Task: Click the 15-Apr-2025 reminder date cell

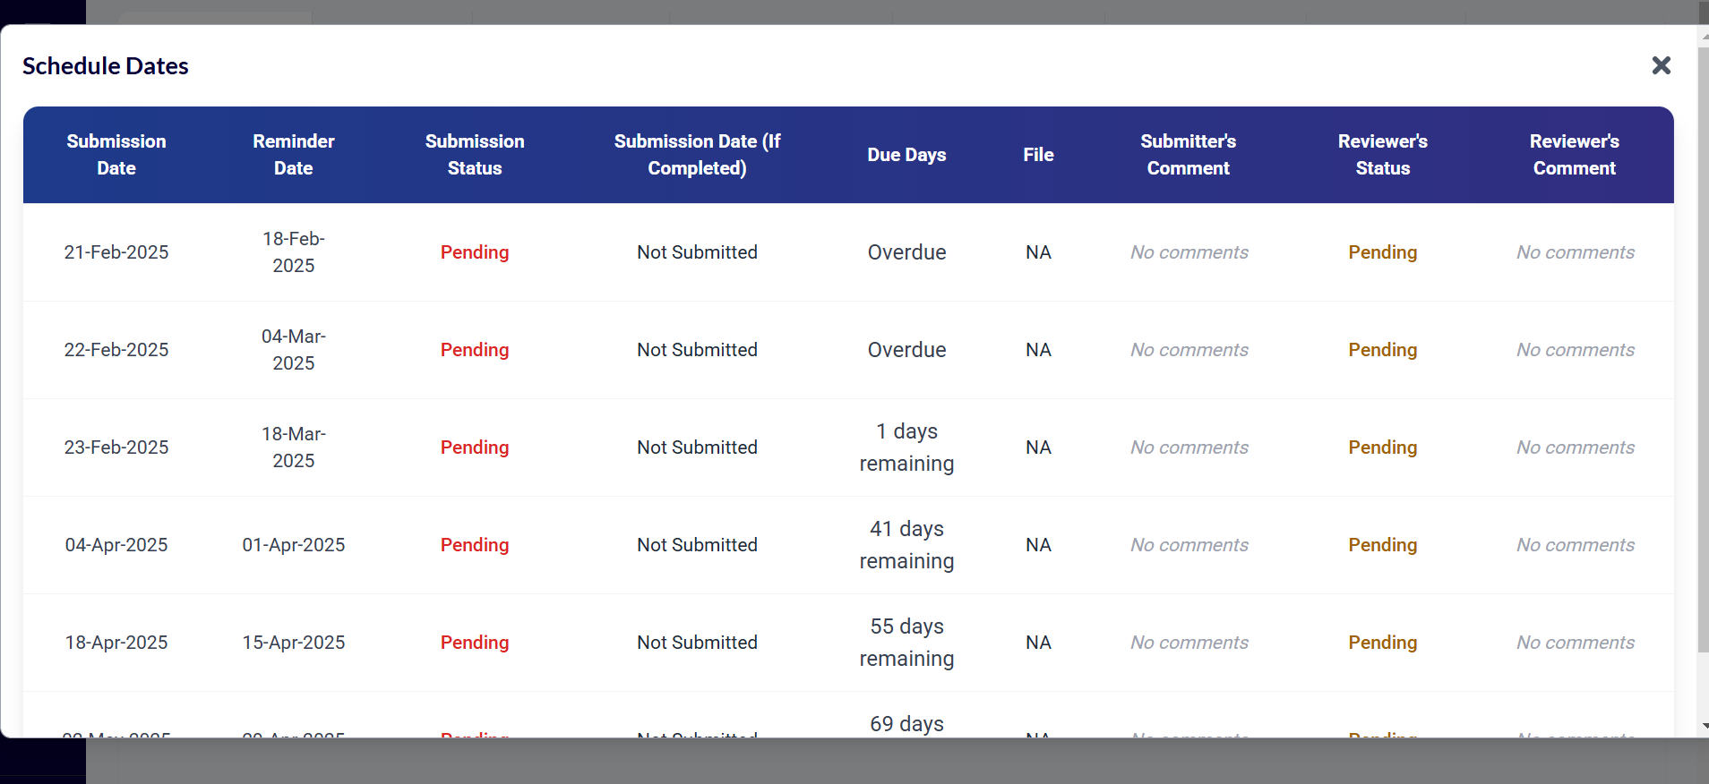Action: [x=294, y=643]
